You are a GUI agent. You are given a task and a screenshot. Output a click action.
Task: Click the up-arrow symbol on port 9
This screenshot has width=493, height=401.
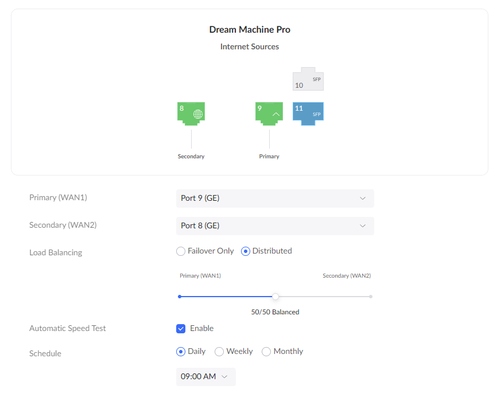(276, 114)
